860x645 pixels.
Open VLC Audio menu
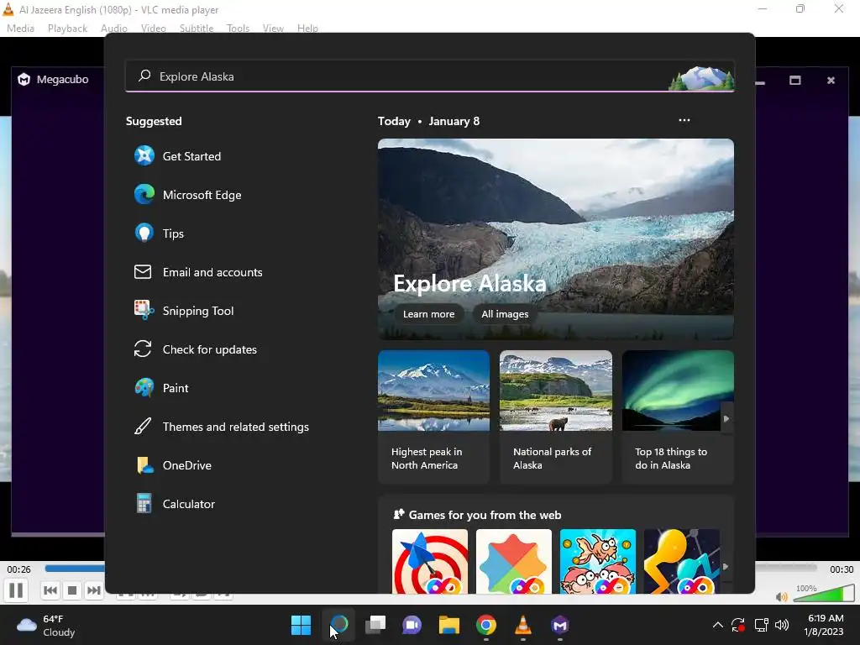click(x=114, y=28)
